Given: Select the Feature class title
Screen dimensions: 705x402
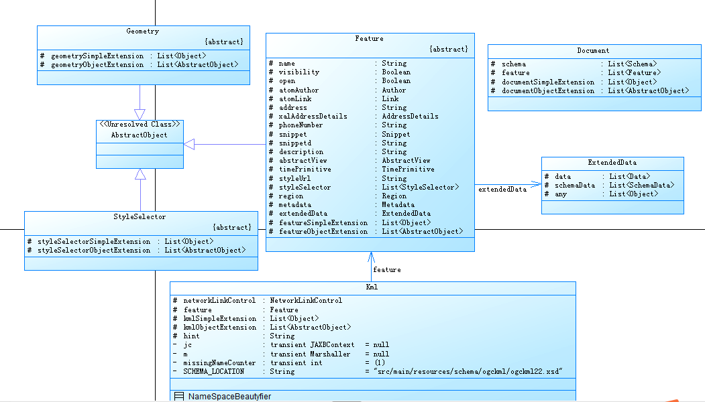Looking at the screenshot, I should [369, 39].
